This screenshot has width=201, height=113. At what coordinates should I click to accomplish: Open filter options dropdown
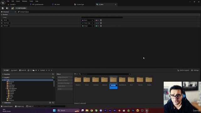pos(76,74)
